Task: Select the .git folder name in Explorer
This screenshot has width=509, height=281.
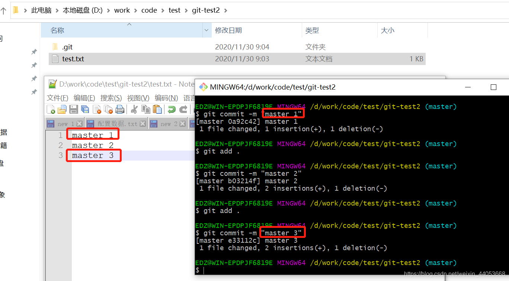Action: click(x=67, y=47)
